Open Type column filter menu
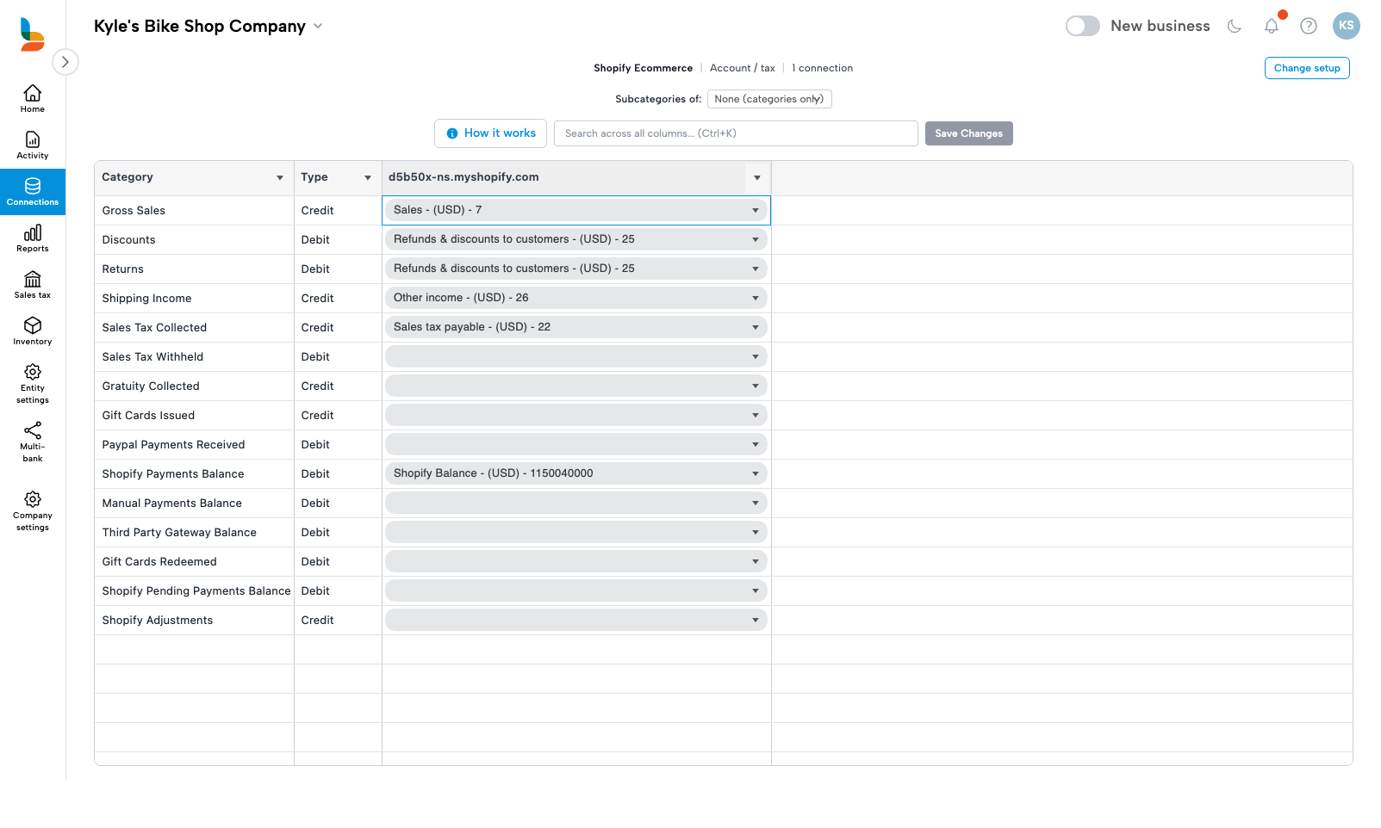This screenshot has height=828, width=1381. pos(368,178)
